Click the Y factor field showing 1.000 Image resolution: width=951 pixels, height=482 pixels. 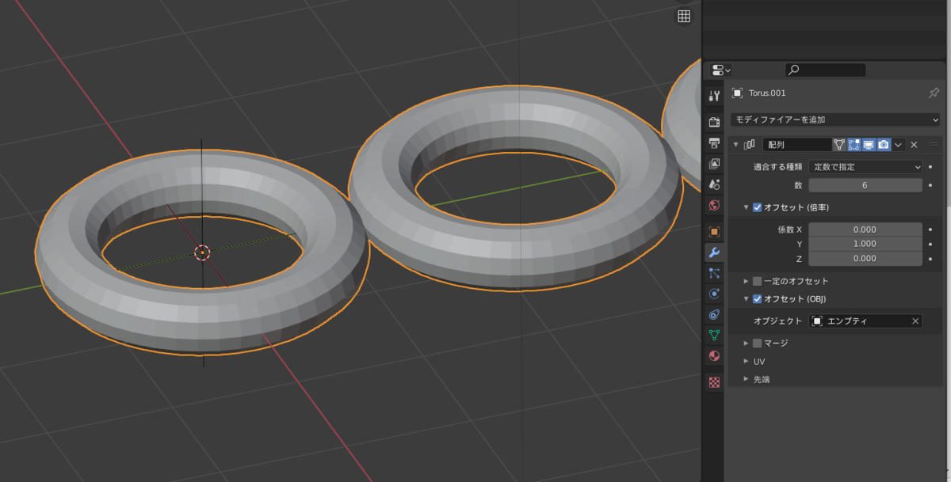[x=865, y=244]
